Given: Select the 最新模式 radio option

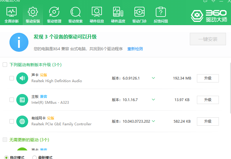Looking at the screenshot, I should pyautogui.click(x=35, y=158).
